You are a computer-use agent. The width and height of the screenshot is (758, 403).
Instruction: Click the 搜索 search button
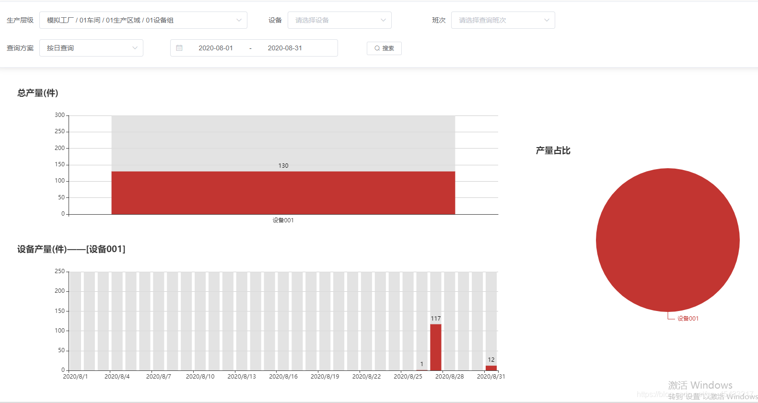click(384, 48)
